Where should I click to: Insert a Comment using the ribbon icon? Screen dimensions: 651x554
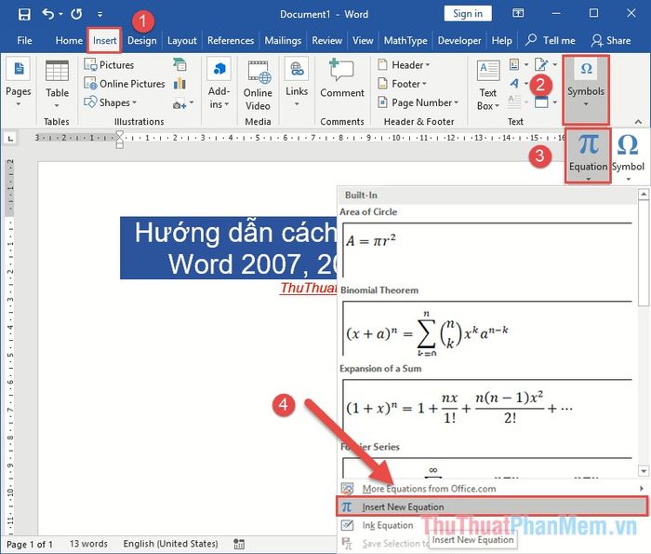coord(341,73)
